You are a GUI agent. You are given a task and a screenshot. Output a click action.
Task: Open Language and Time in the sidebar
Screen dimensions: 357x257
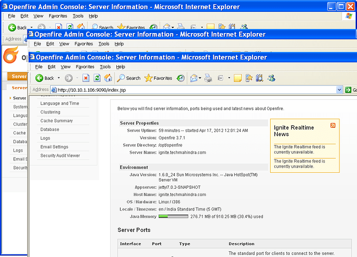pyautogui.click(x=59, y=103)
